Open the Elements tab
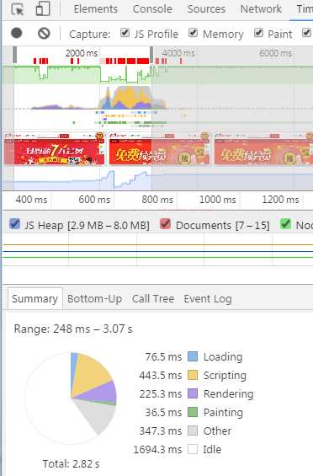Viewport: 313px width, 476px height. [x=96, y=9]
